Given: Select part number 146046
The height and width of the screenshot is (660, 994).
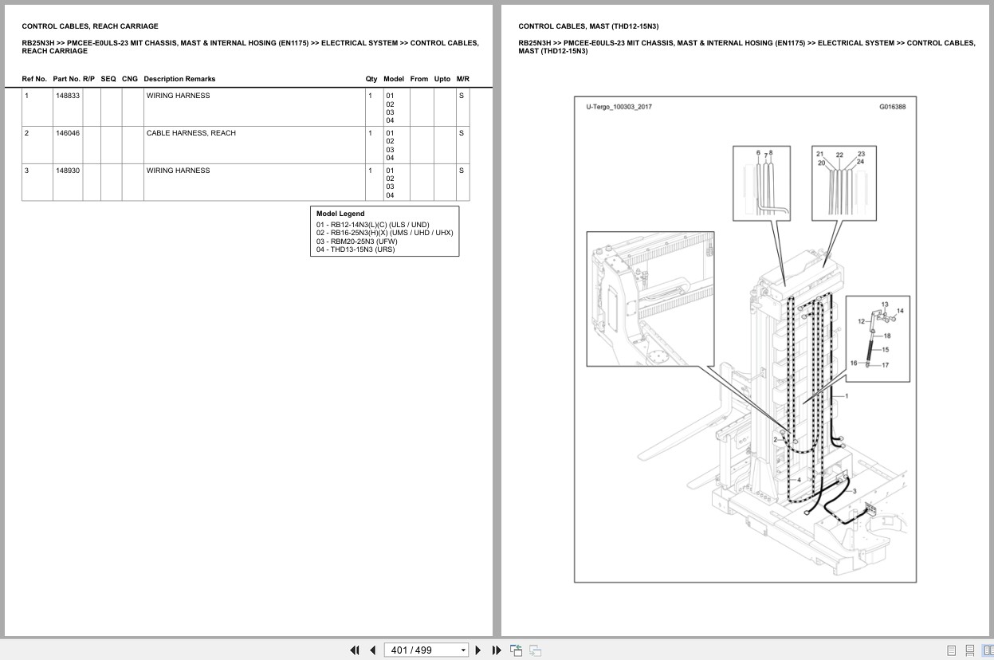Looking at the screenshot, I should coord(67,133).
